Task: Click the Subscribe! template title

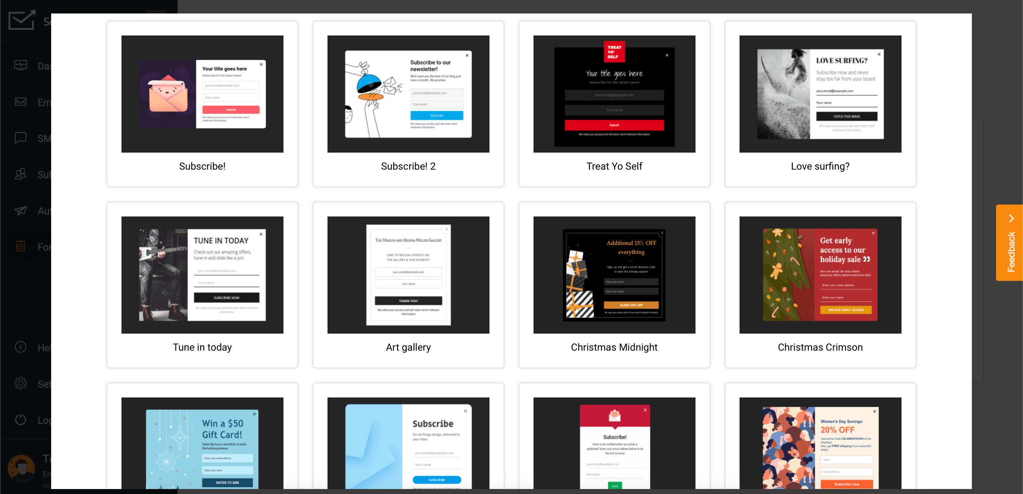Action: 202,166
